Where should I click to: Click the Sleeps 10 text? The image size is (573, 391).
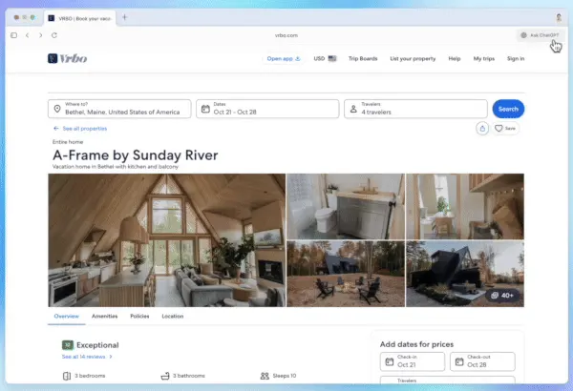point(285,376)
